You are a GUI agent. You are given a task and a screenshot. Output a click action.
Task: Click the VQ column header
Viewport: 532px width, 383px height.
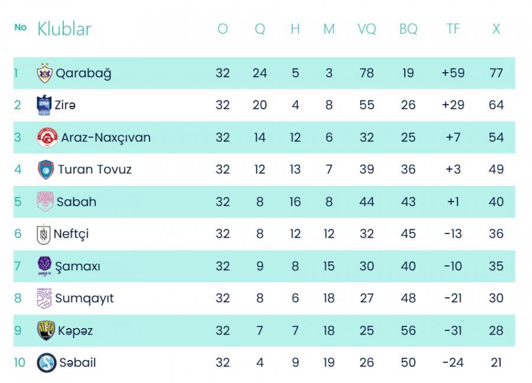pyautogui.click(x=366, y=29)
